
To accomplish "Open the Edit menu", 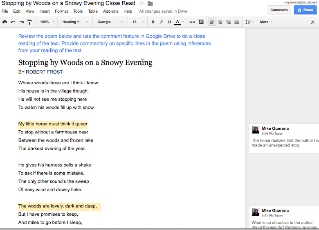I will pos(17,11).
